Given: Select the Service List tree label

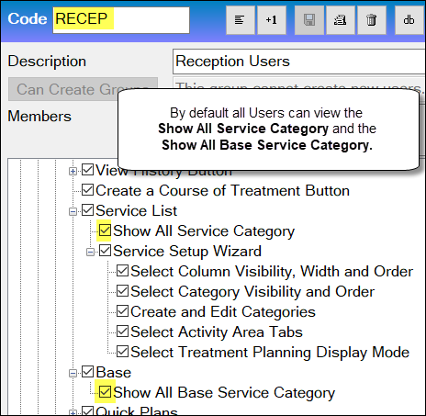Looking at the screenshot, I should tap(137, 211).
